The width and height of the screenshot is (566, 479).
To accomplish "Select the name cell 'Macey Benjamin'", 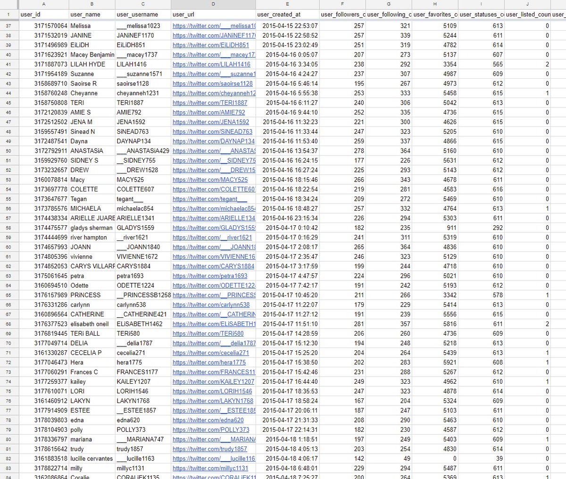I will click(92, 55).
